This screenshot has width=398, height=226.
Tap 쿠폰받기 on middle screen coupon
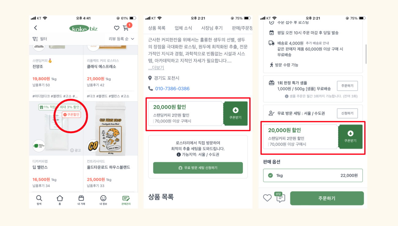[235, 114]
